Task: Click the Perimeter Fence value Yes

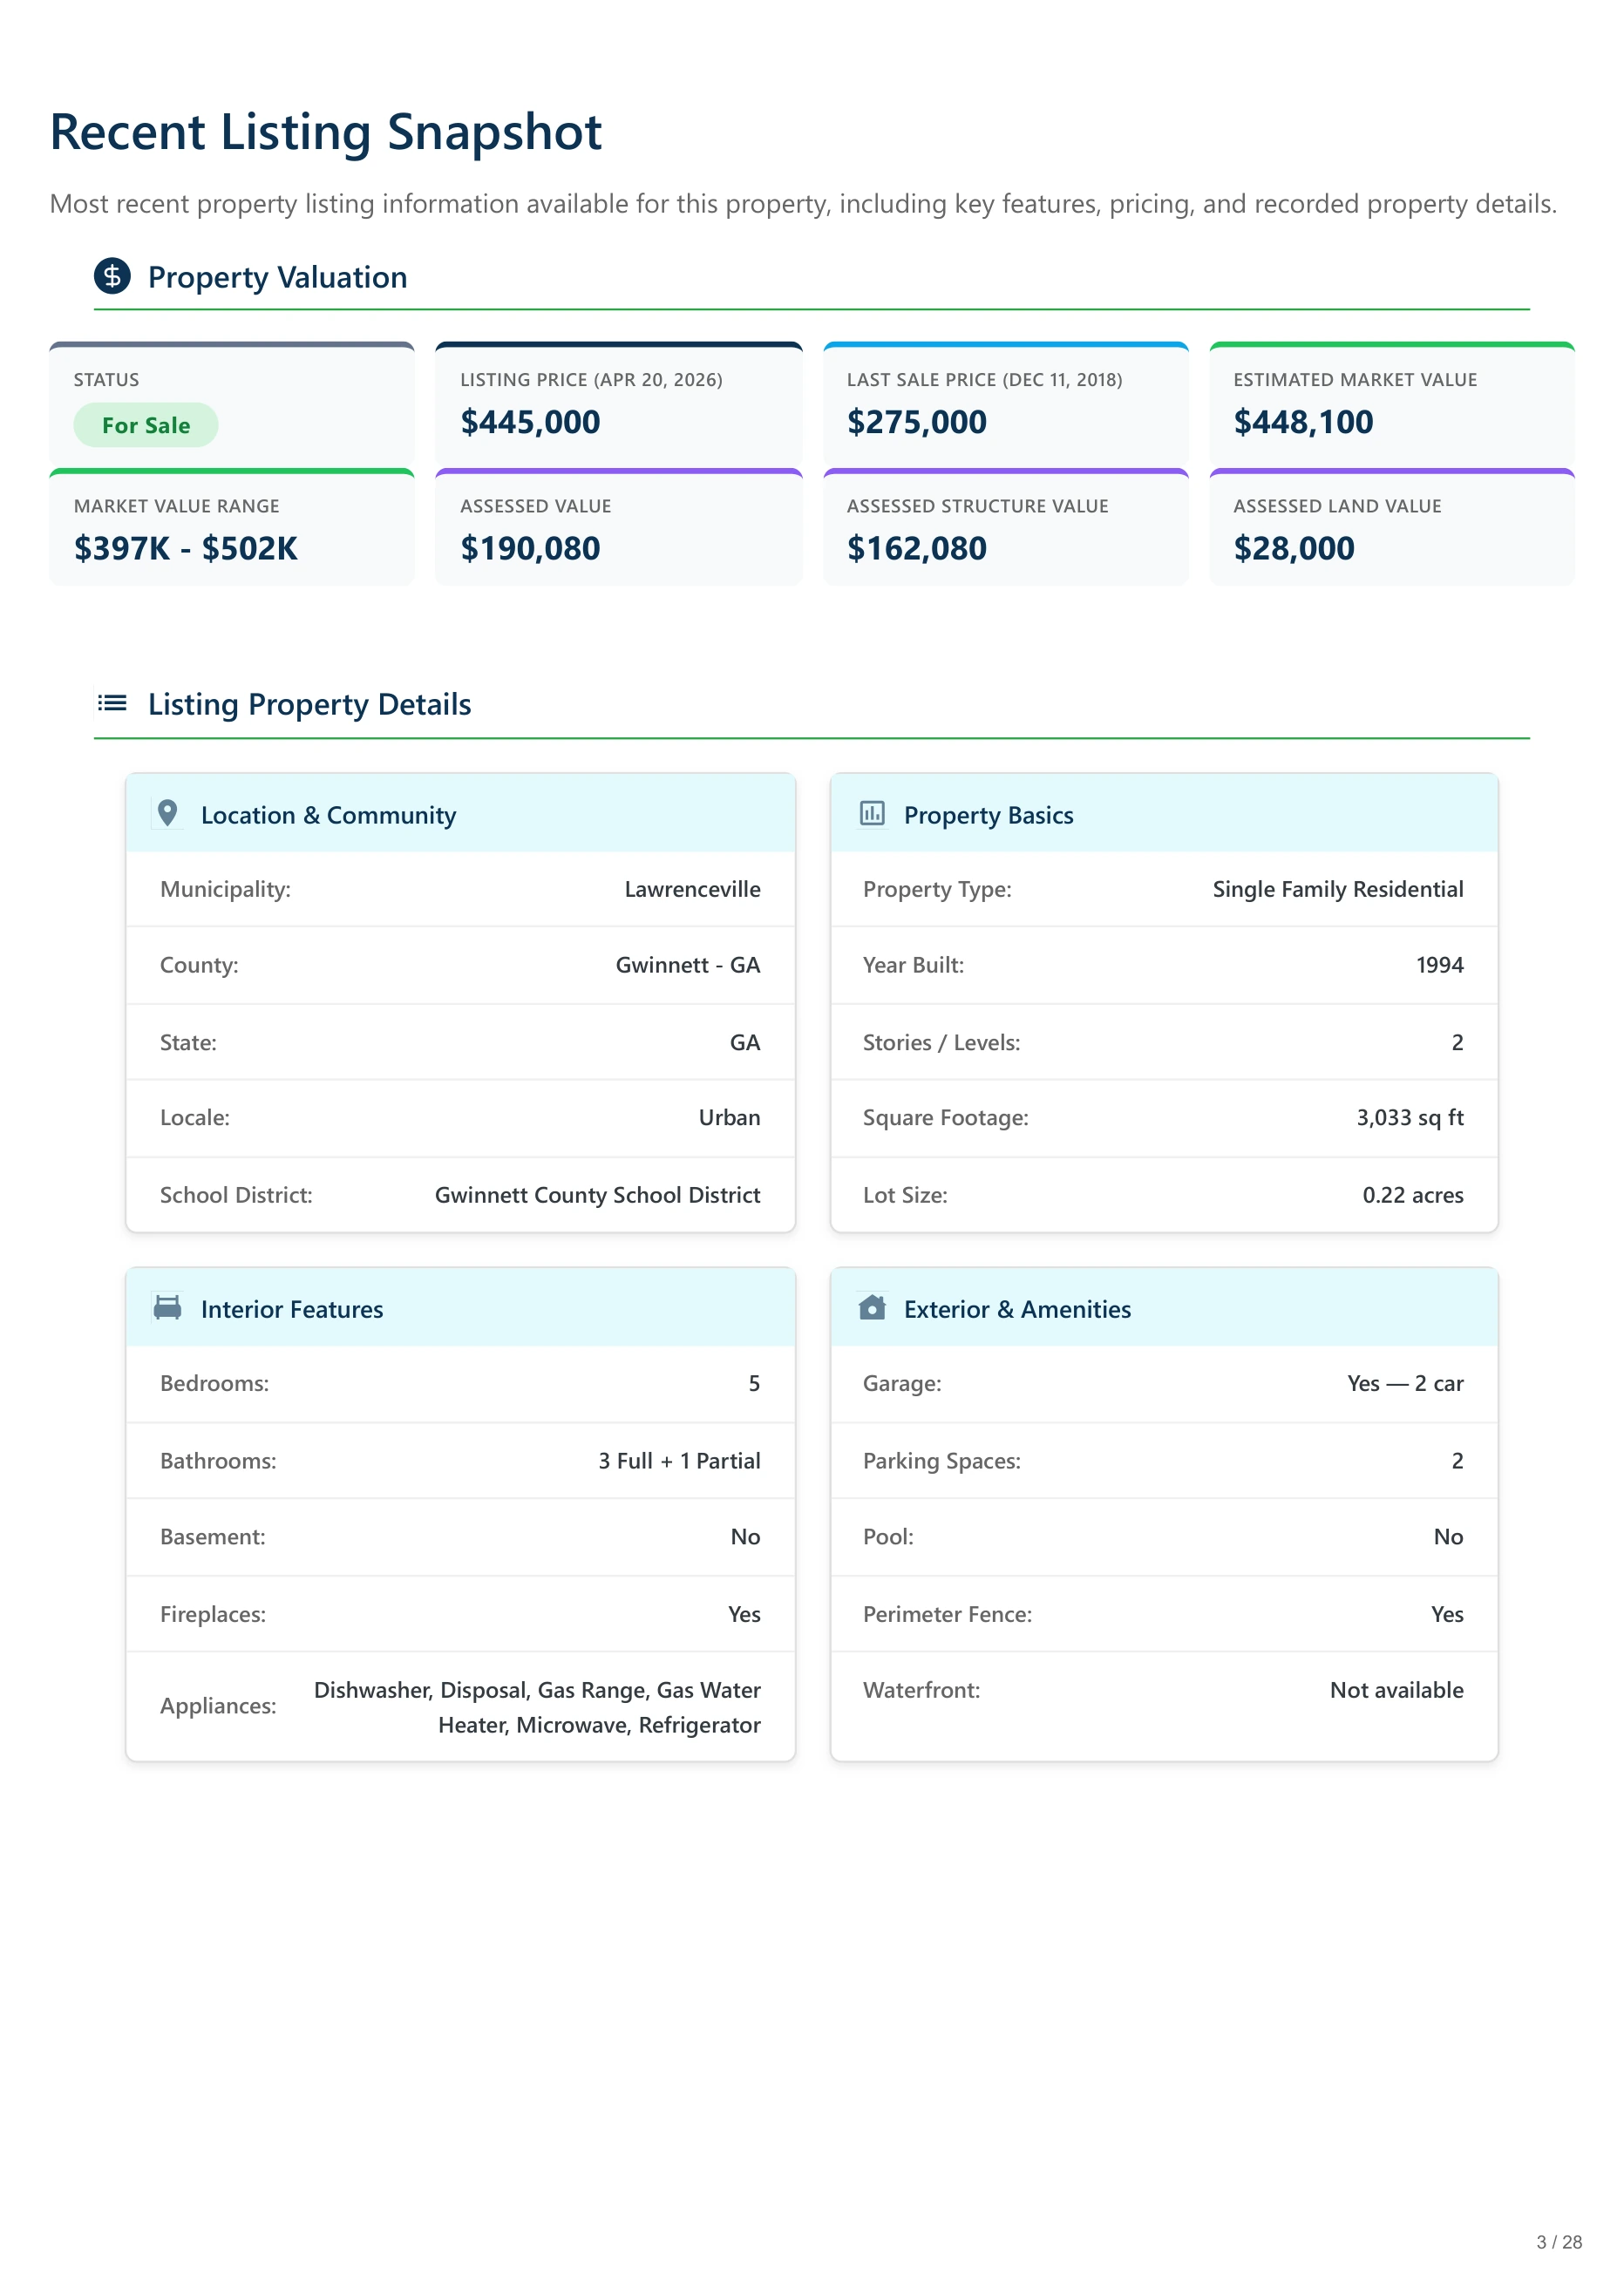Action: (x=1447, y=1614)
